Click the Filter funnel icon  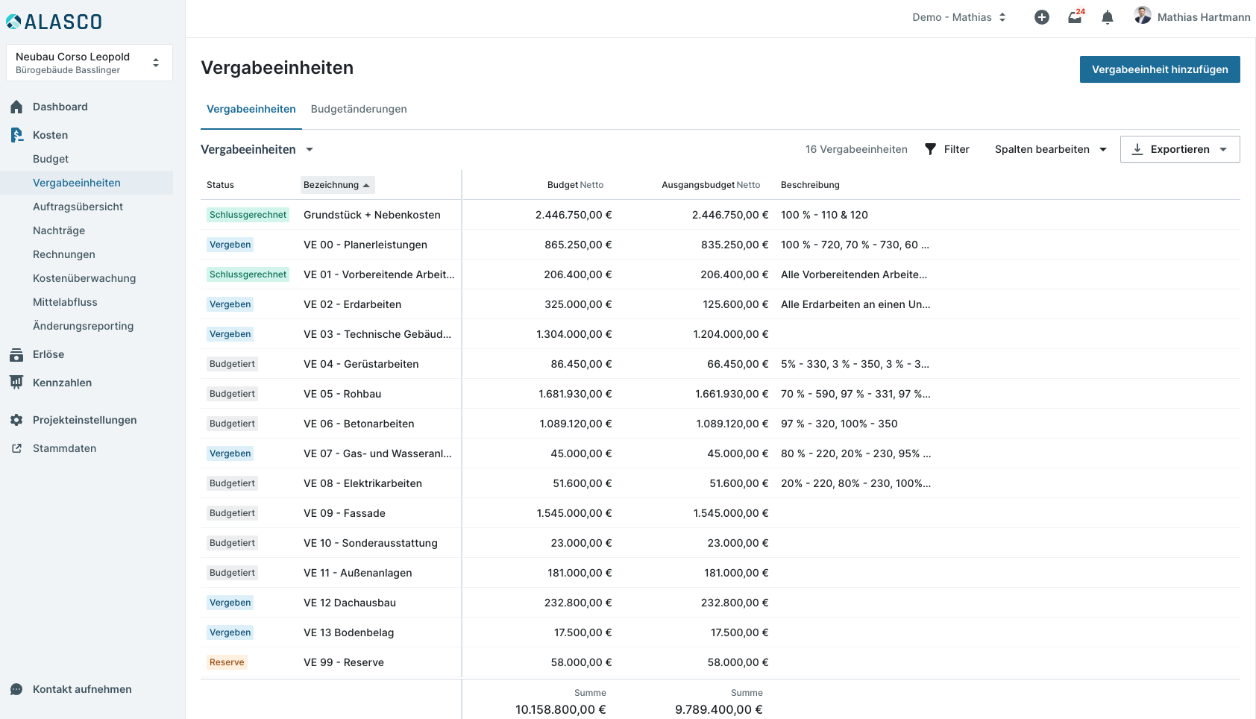tap(930, 149)
